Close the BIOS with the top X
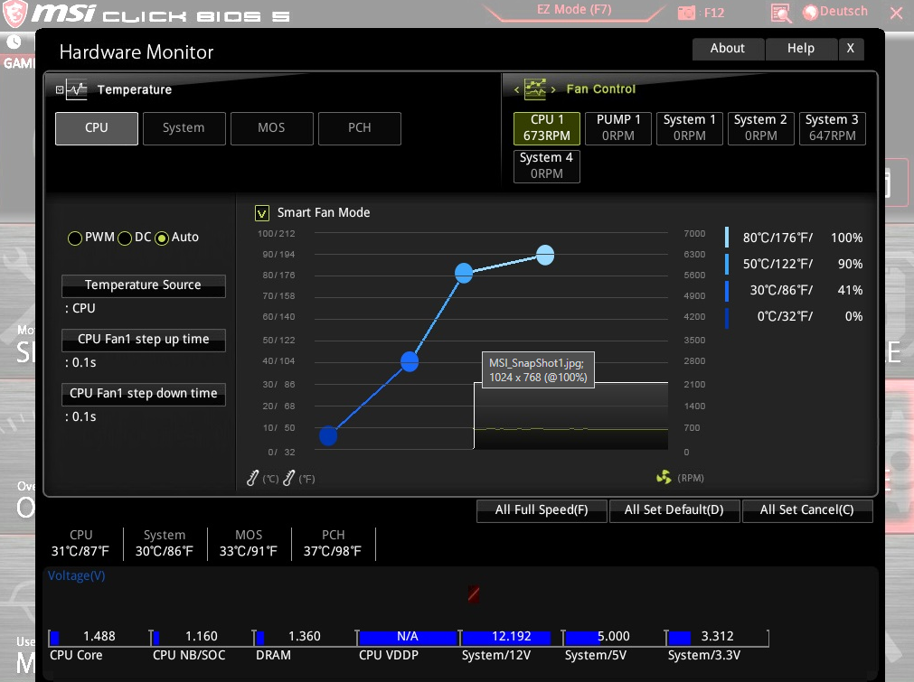This screenshot has height=682, width=914. (x=897, y=13)
